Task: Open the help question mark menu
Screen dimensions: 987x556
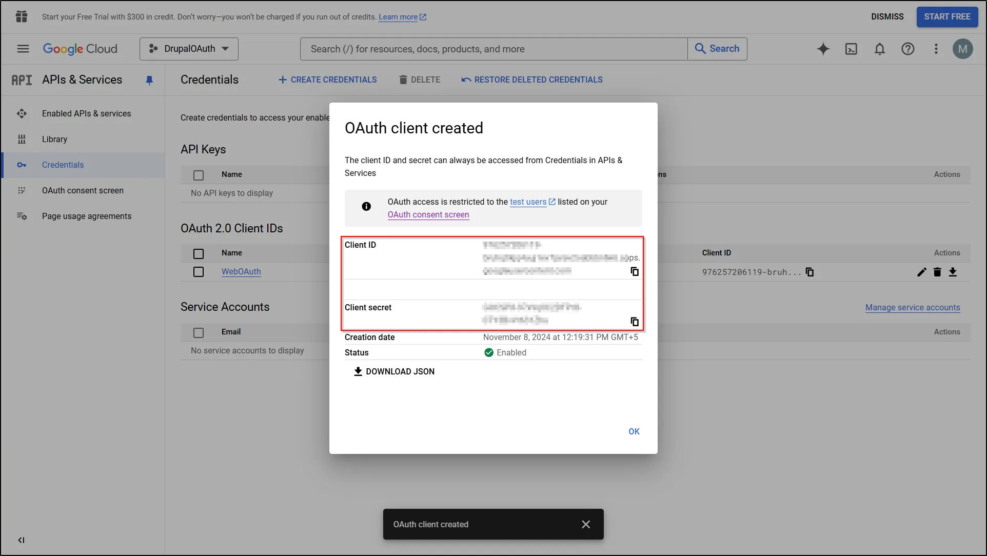Action: click(908, 49)
